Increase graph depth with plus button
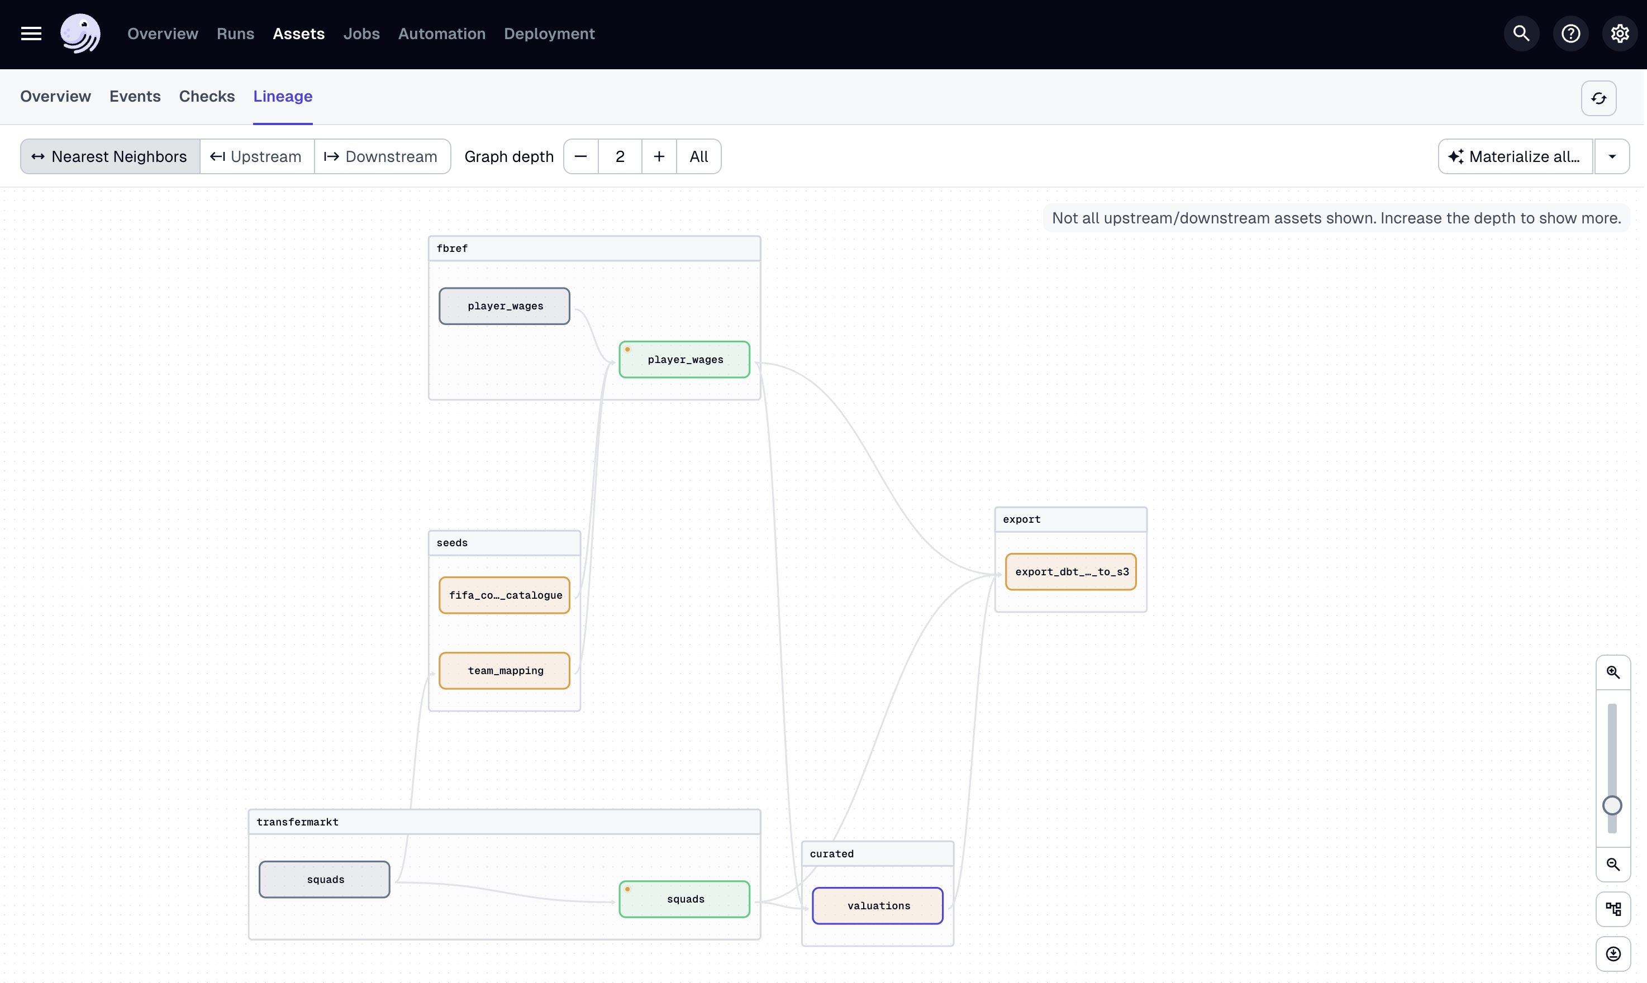This screenshot has width=1647, height=983. 659,157
